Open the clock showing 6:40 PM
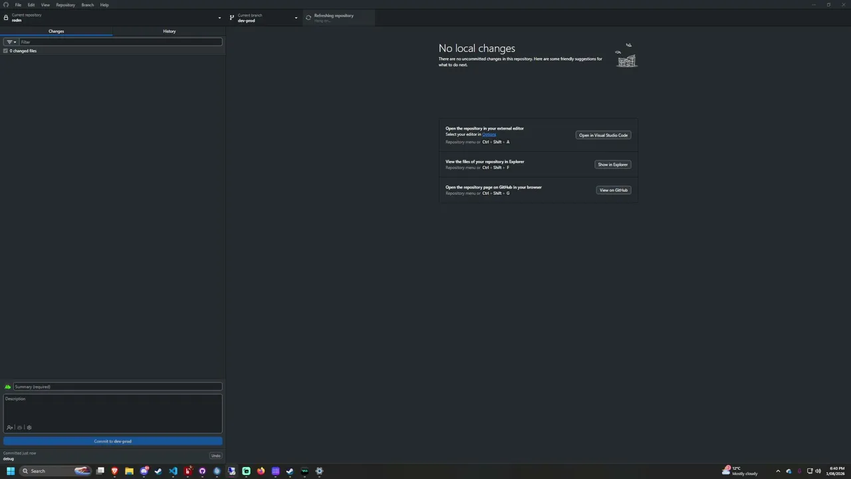This screenshot has height=479, width=851. click(836, 471)
